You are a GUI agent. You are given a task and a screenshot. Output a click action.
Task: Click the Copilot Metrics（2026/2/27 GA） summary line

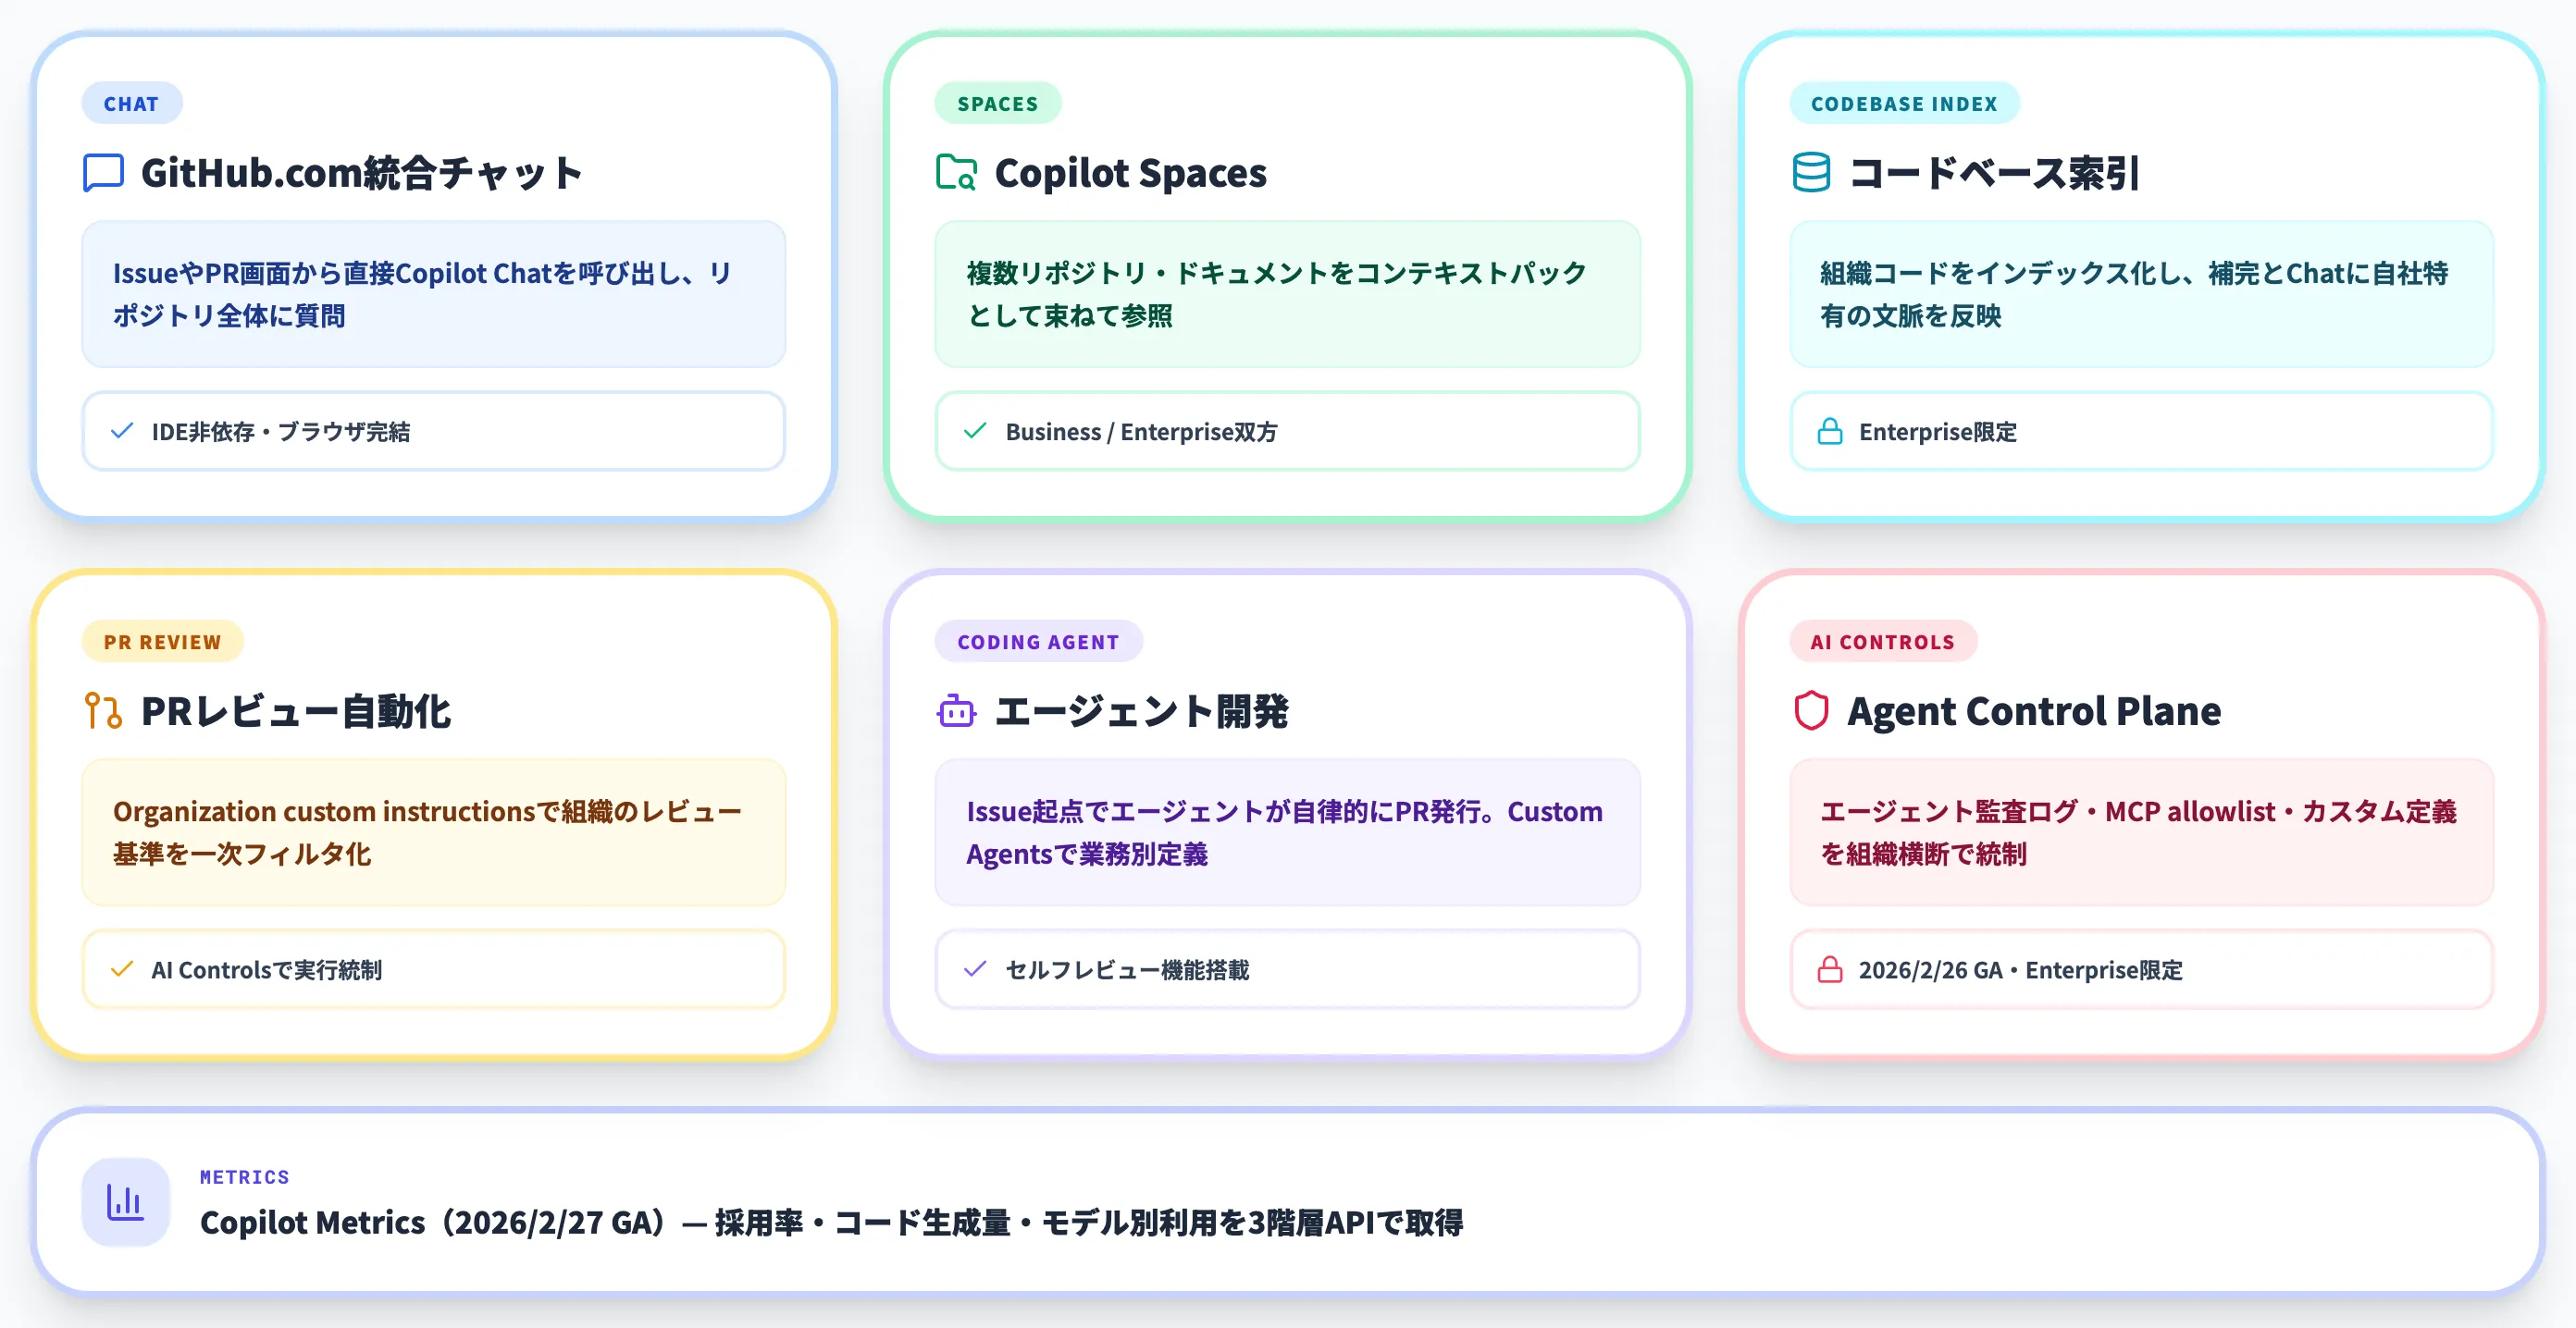pos(831,1222)
